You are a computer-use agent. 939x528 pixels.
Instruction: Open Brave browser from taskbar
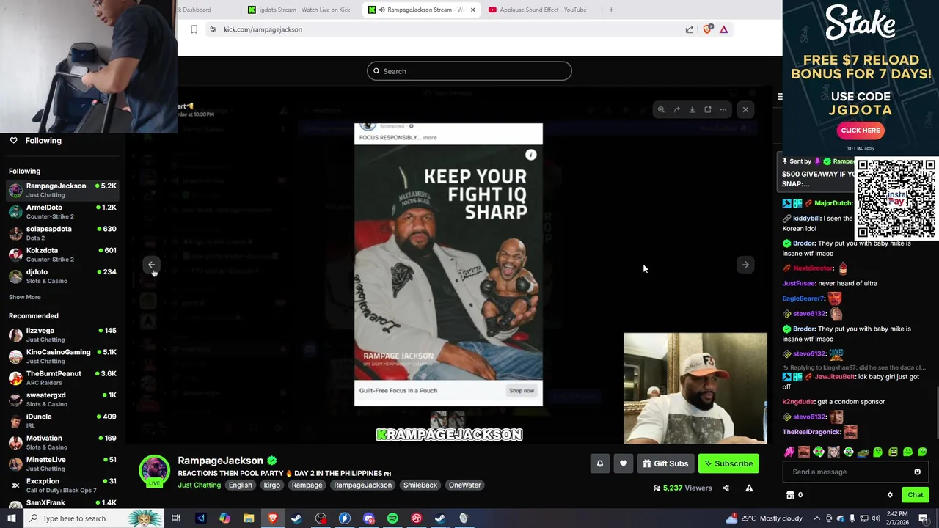pyautogui.click(x=273, y=518)
